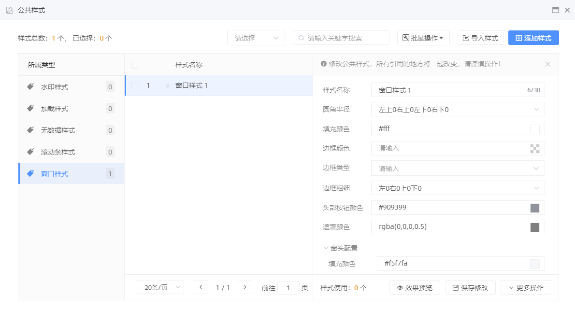Expand the 圆角半径 dropdown
The width and height of the screenshot is (575, 310).
coord(458,110)
